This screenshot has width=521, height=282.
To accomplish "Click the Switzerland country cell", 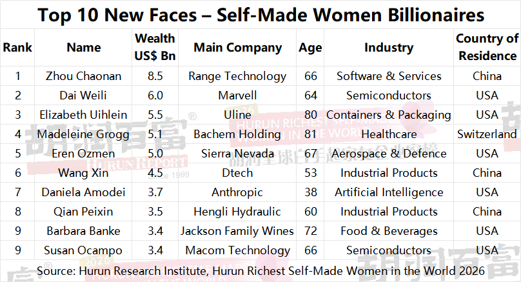I will pyautogui.click(x=487, y=134).
